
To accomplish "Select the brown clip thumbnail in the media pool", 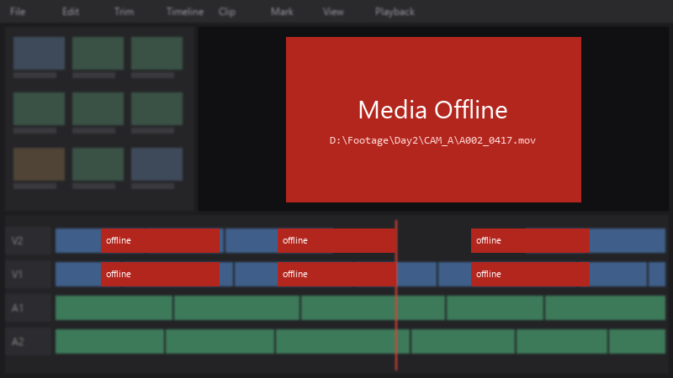I will pos(39,164).
